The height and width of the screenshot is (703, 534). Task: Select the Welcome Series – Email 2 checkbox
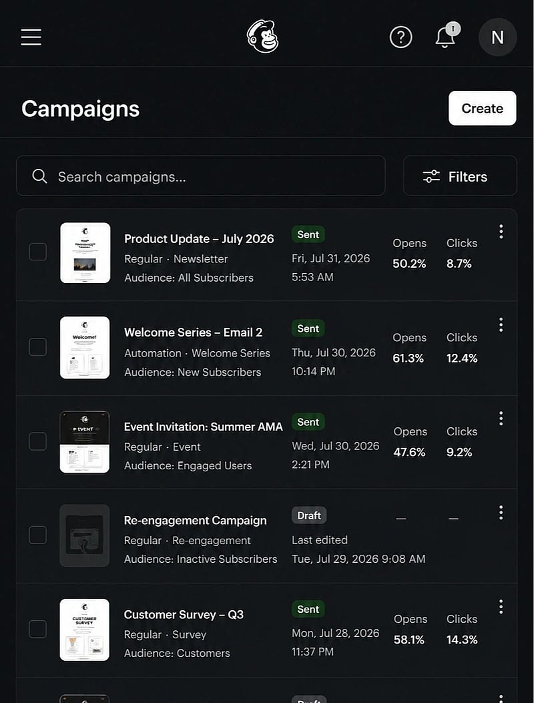click(37, 347)
